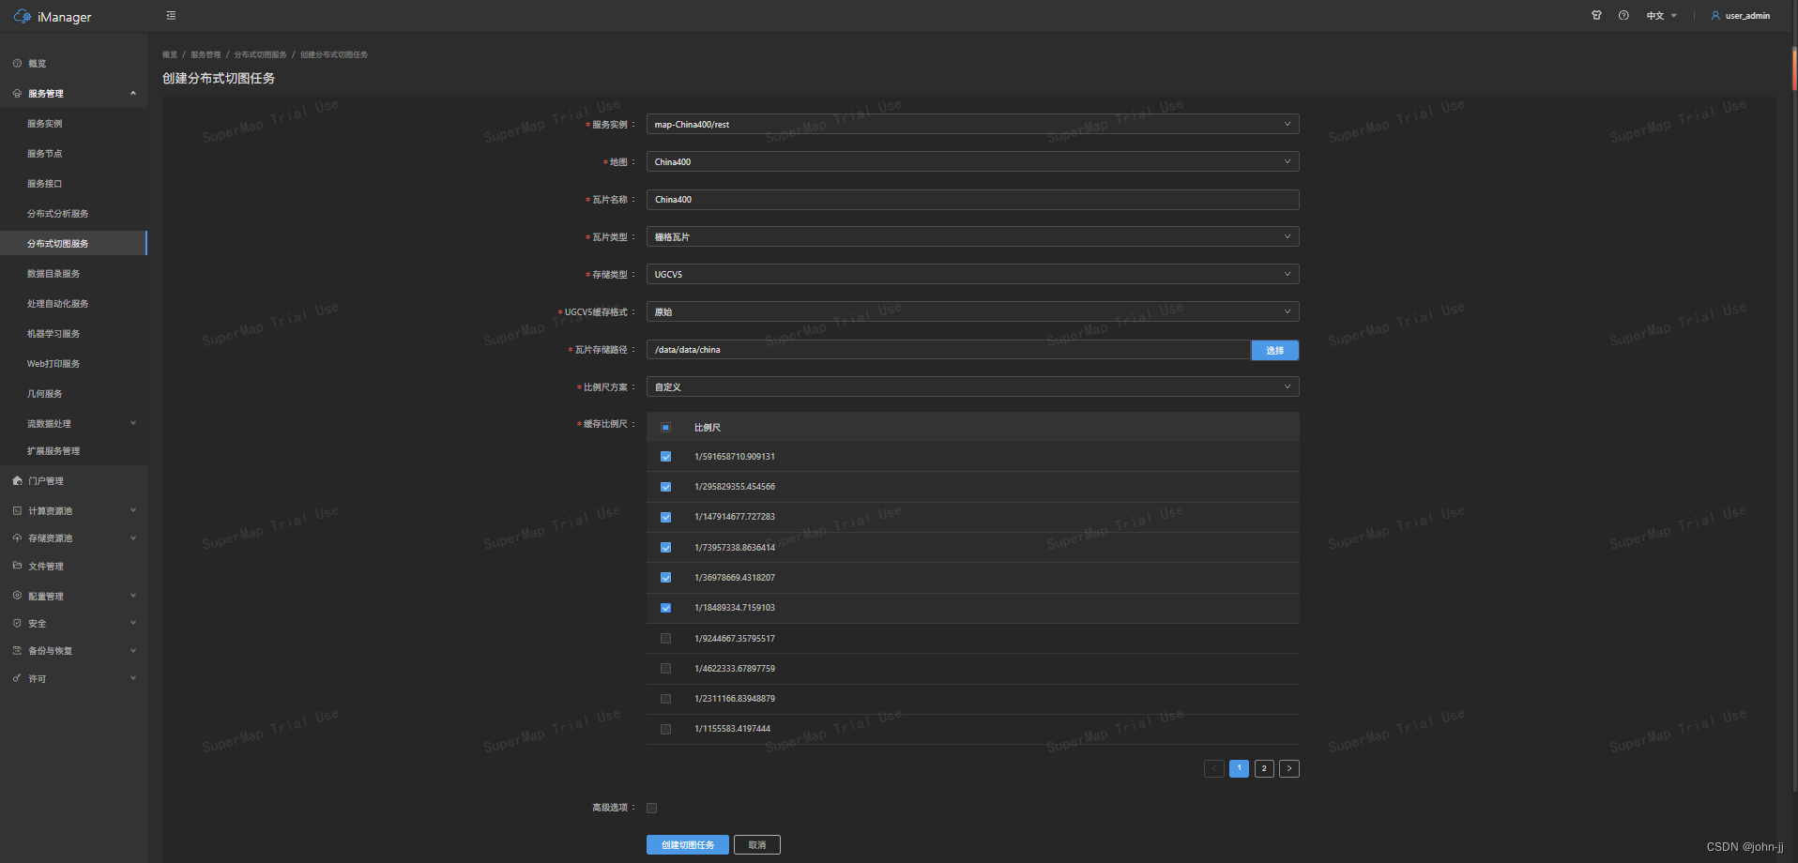Image resolution: width=1798 pixels, height=863 pixels.
Task: Click the 概览 overview icon in sidebar
Action: (17, 64)
